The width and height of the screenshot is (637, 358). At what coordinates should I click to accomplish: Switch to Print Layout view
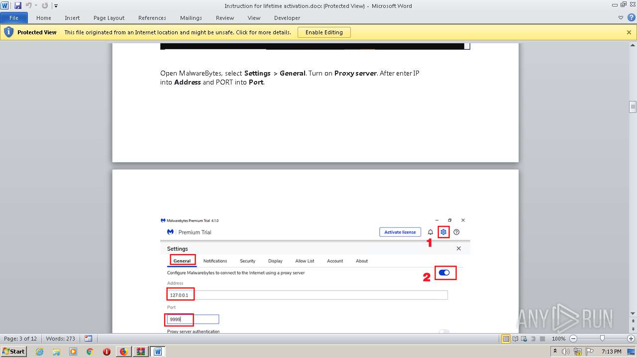coord(506,339)
